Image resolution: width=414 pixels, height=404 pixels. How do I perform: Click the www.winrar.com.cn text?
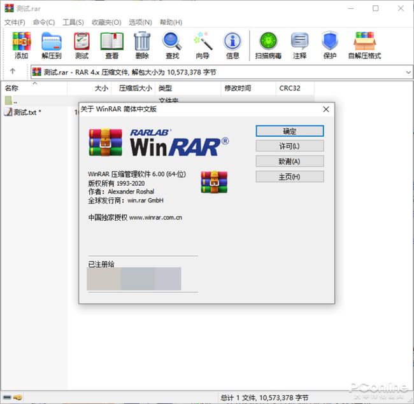[x=155, y=218]
